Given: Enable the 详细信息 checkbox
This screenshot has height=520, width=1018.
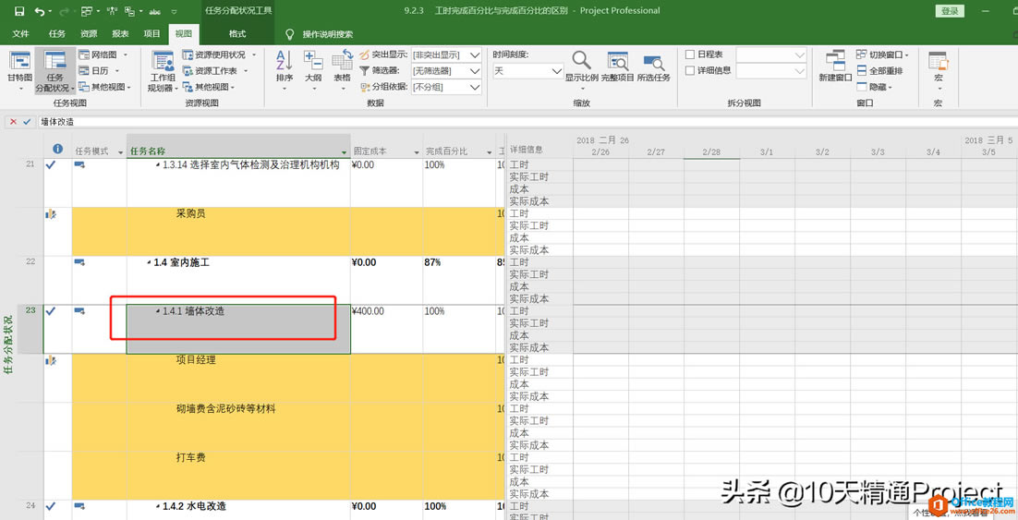Looking at the screenshot, I should coord(689,70).
